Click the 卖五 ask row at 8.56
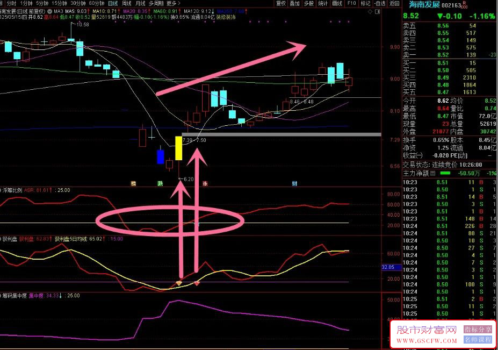Screen dimensions: 498x350 [x=450, y=26]
